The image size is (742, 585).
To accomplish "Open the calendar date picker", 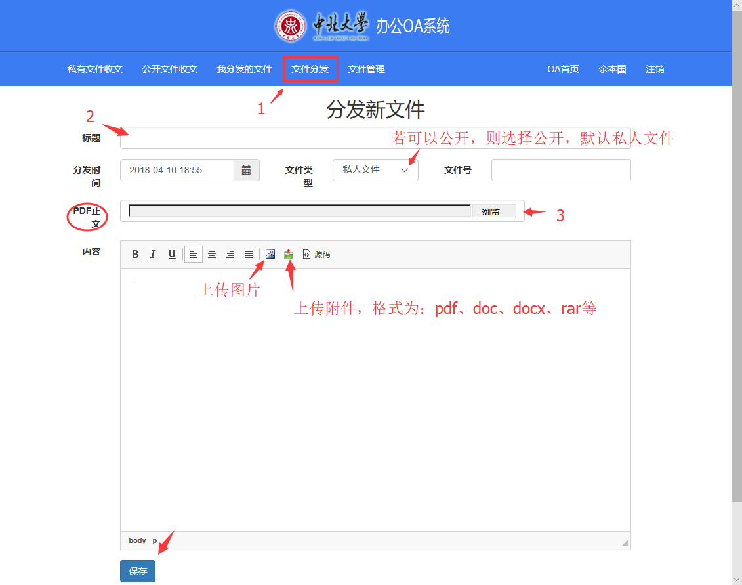I will tap(247, 170).
